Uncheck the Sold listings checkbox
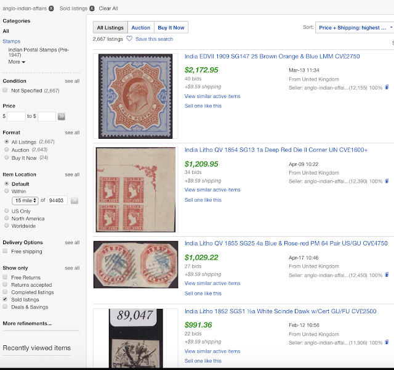394x370 pixels. click(x=6, y=299)
